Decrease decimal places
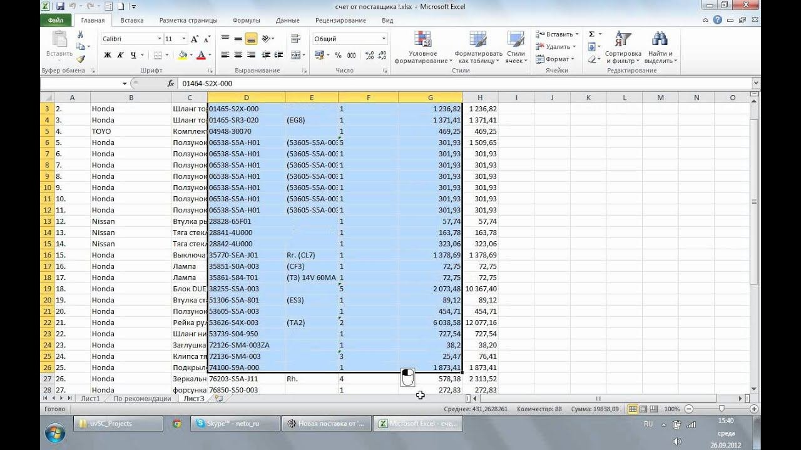This screenshot has width=801, height=450. tap(382, 55)
